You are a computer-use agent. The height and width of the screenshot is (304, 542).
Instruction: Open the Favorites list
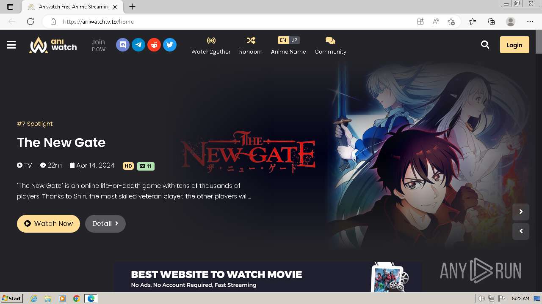pos(473,22)
